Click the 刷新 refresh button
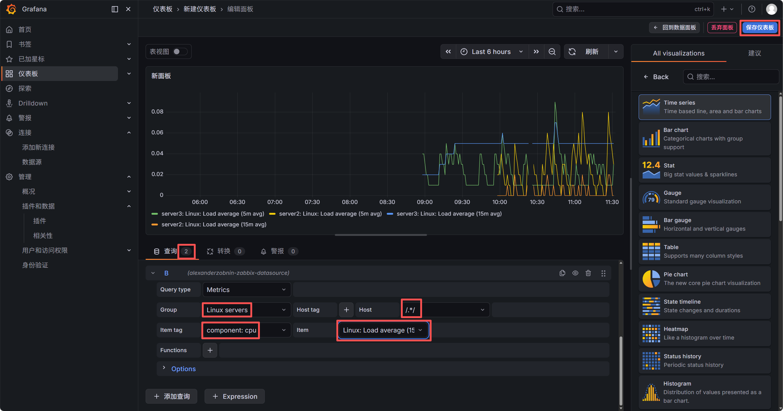The height and width of the screenshot is (411, 783). click(586, 52)
